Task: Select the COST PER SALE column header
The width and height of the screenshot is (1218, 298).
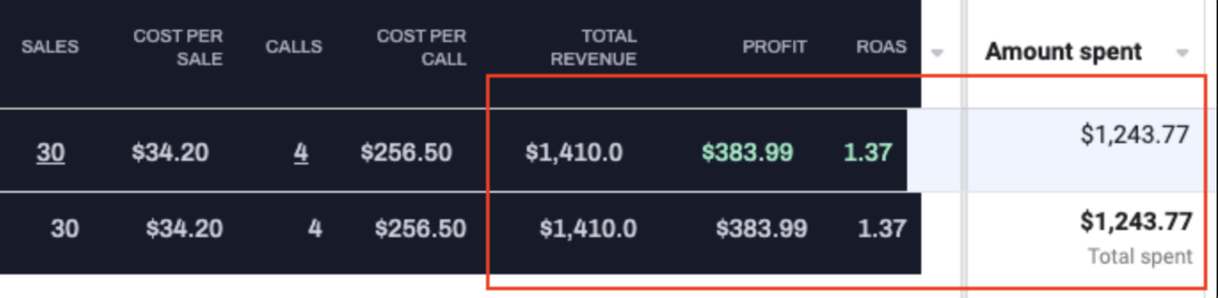Action: pyautogui.click(x=178, y=47)
